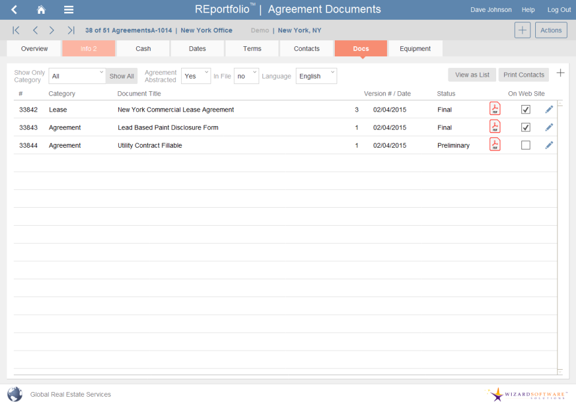Navigate to the next agreement record
The width and height of the screenshot is (576, 404).
pyautogui.click(x=52, y=30)
